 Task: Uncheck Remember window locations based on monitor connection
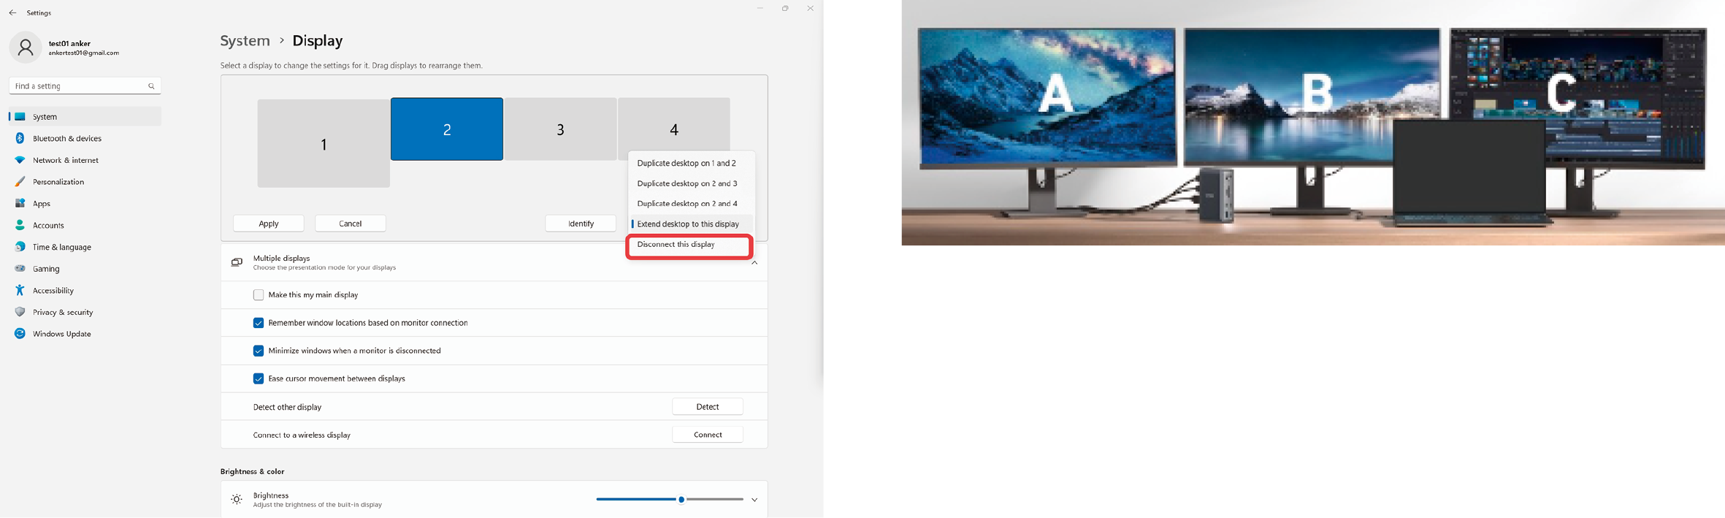pos(259,323)
